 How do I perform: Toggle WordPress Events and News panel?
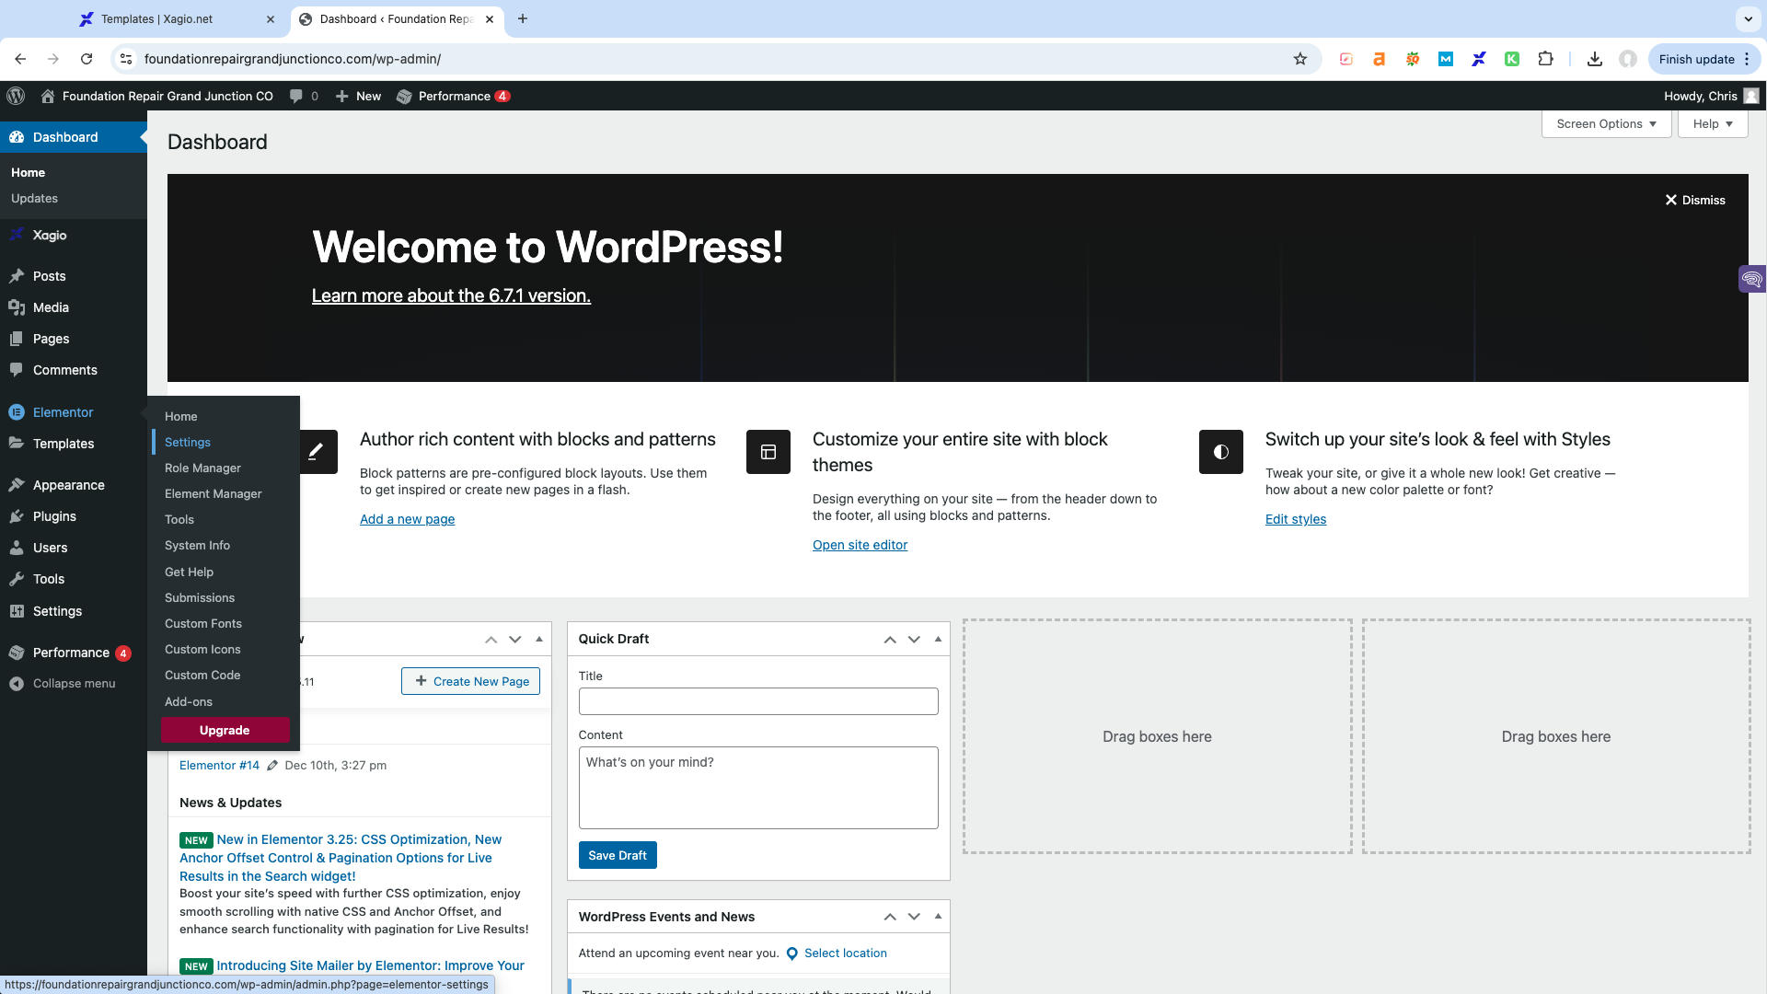(938, 917)
